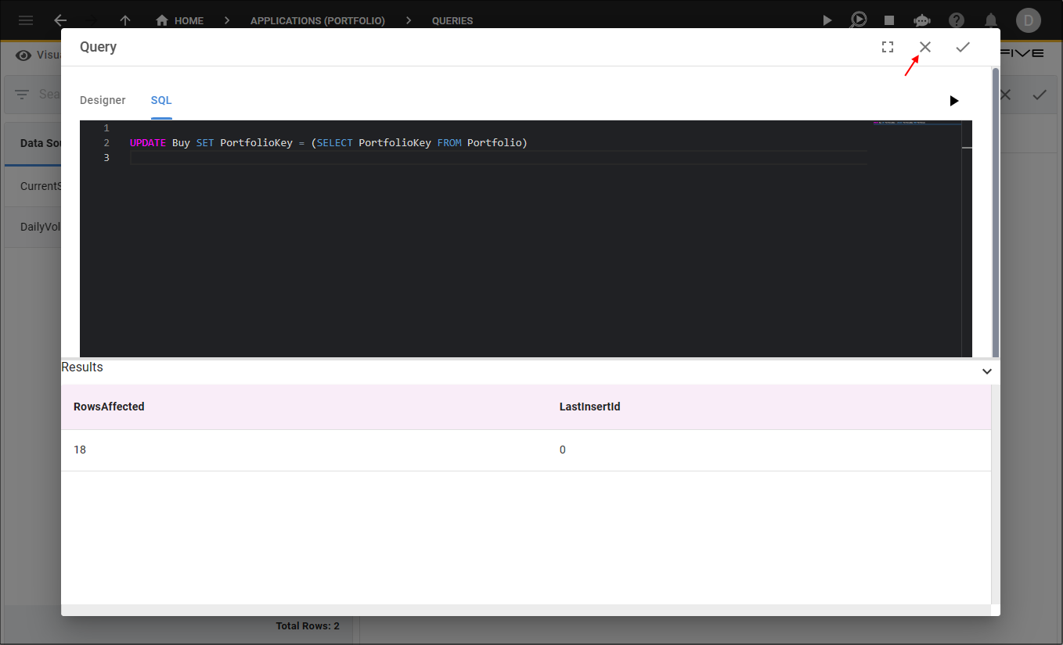Run the SQL query play button
Viewport: 1063px width, 645px height.
[953, 101]
